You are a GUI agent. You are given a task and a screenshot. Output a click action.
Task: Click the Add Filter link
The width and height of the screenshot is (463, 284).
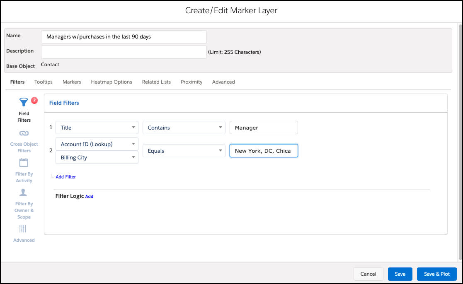pos(65,177)
